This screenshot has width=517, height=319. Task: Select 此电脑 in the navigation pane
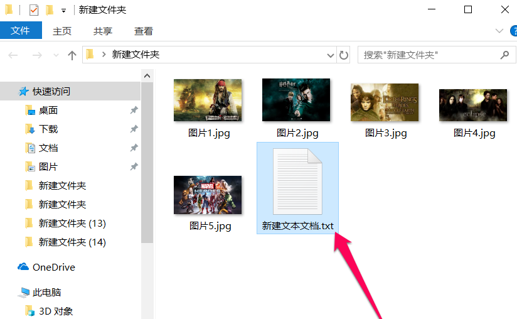46,292
